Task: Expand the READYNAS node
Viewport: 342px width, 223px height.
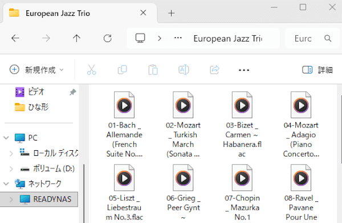Action: coord(11,199)
